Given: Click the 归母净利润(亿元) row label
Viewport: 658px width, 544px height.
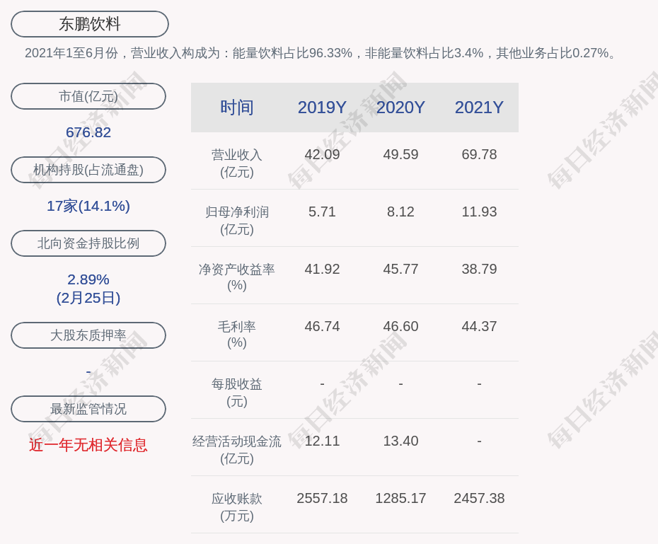Looking at the screenshot, I should [237, 221].
